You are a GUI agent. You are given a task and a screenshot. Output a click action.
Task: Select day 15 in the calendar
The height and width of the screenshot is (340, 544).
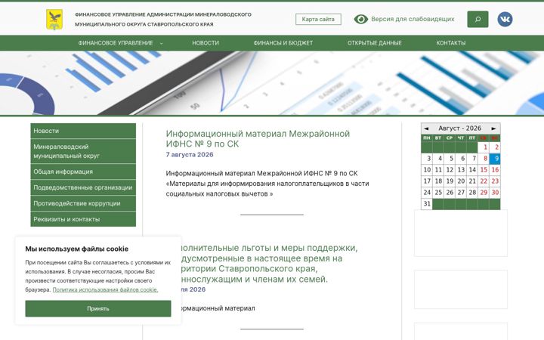(484, 170)
